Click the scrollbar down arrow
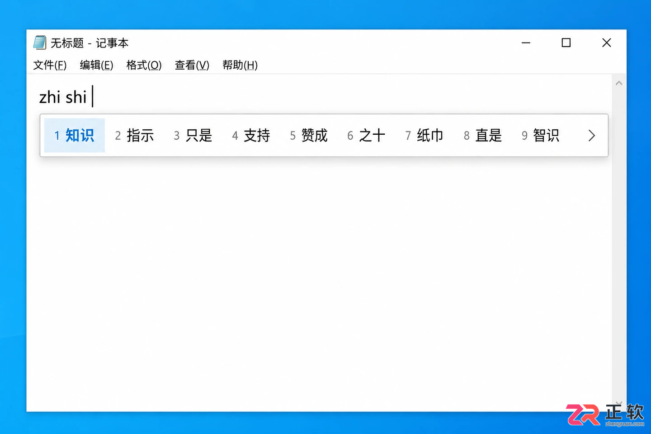 (x=619, y=402)
